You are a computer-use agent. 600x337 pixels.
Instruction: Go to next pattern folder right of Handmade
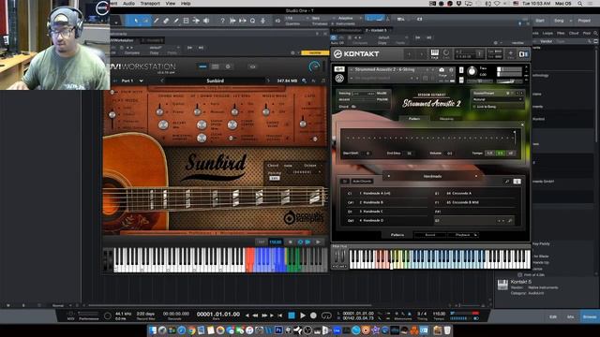[x=476, y=176]
